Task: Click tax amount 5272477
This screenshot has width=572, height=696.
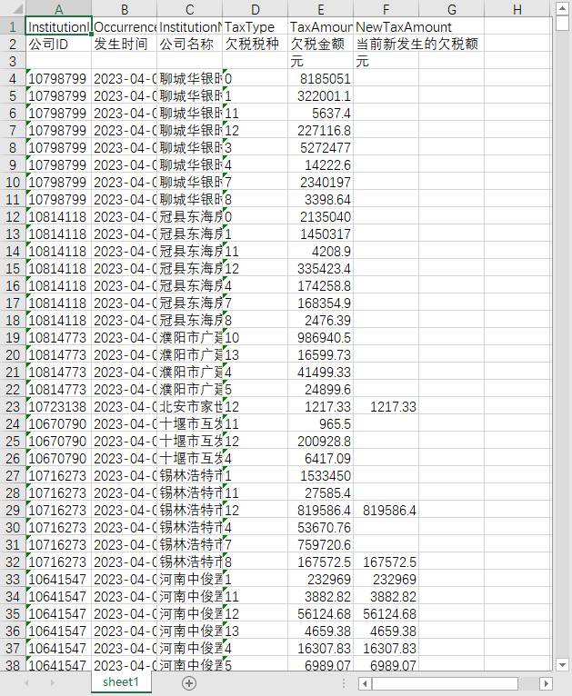Action: 321,148
